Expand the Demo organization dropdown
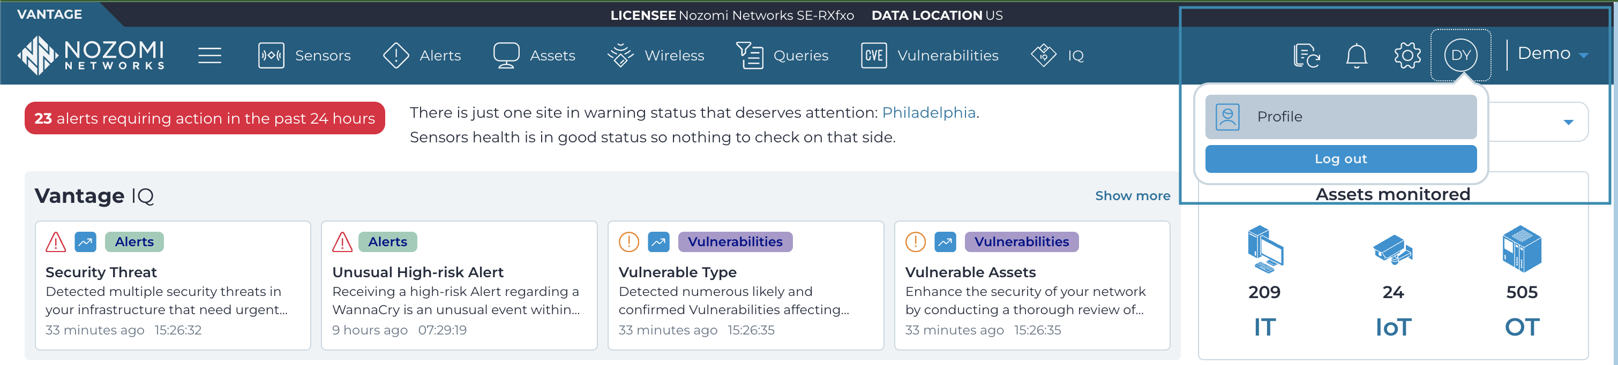This screenshot has width=1618, height=365. (1553, 55)
